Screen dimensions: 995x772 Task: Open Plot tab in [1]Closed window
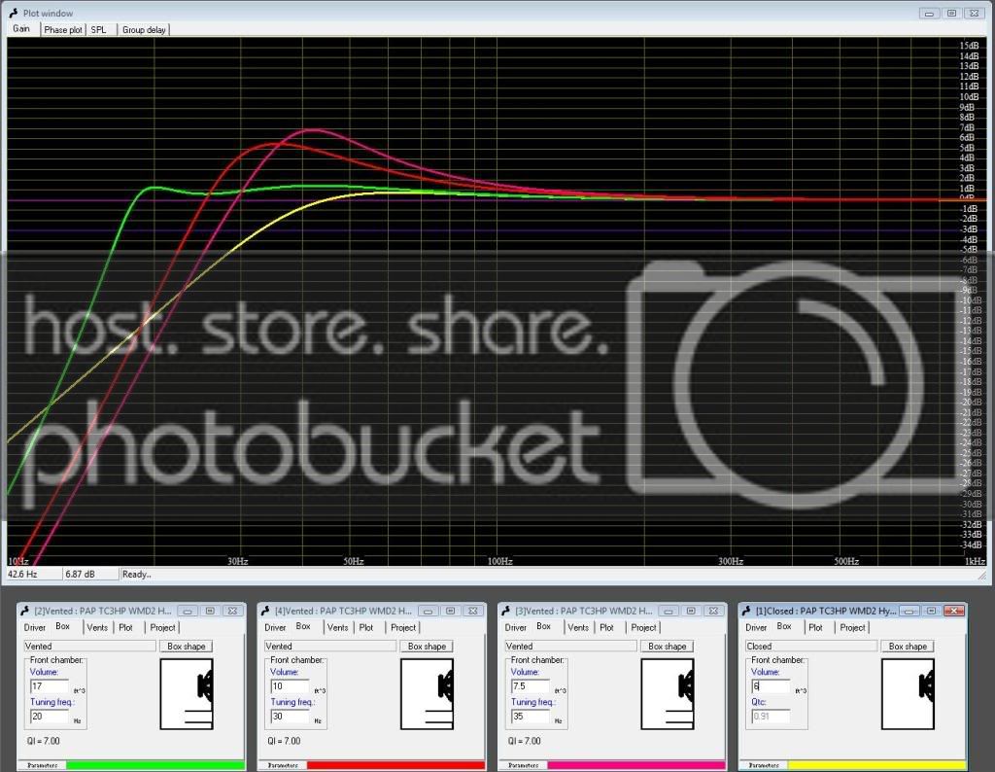pos(815,627)
